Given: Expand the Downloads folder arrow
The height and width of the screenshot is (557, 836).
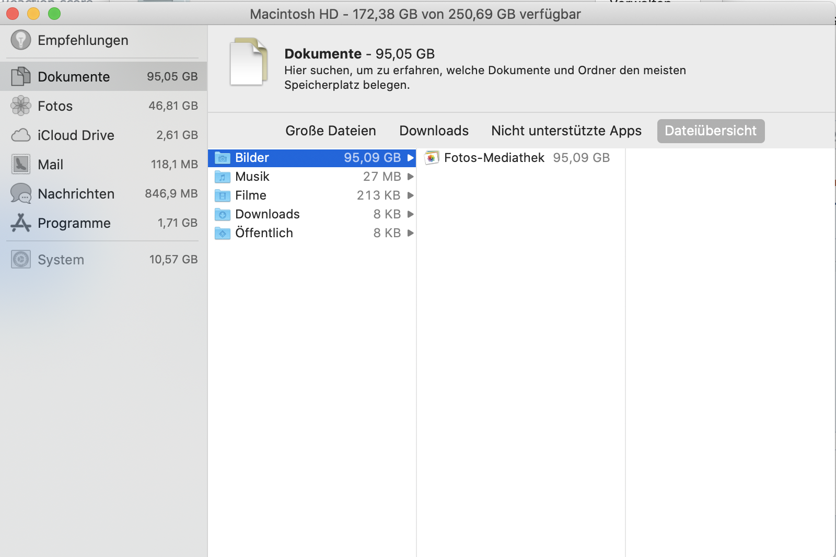Looking at the screenshot, I should [x=411, y=214].
